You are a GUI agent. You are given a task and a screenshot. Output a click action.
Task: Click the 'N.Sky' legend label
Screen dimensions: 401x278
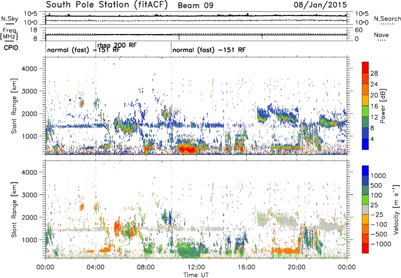tap(10, 19)
